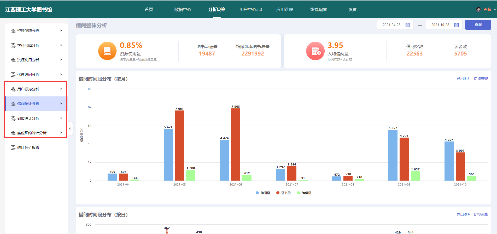
Task: Open the 终端配置 tab
Action: pyautogui.click(x=319, y=9)
